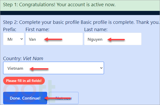This screenshot has width=160, height=105.
Task: Click the red 'Please fill in all fields!' warning
Action: [24, 81]
